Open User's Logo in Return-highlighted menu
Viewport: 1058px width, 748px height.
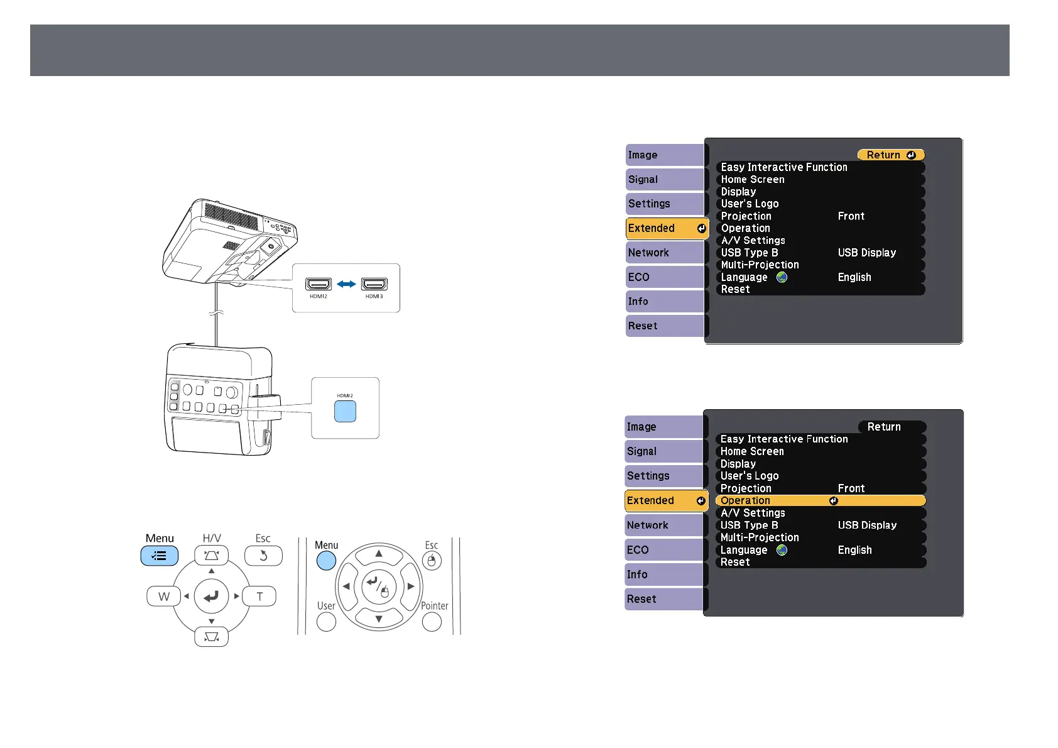click(x=821, y=204)
